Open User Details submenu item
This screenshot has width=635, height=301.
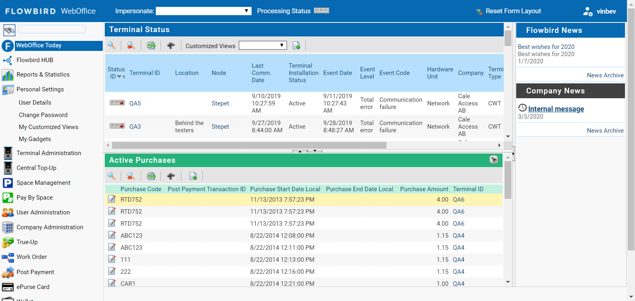point(35,103)
